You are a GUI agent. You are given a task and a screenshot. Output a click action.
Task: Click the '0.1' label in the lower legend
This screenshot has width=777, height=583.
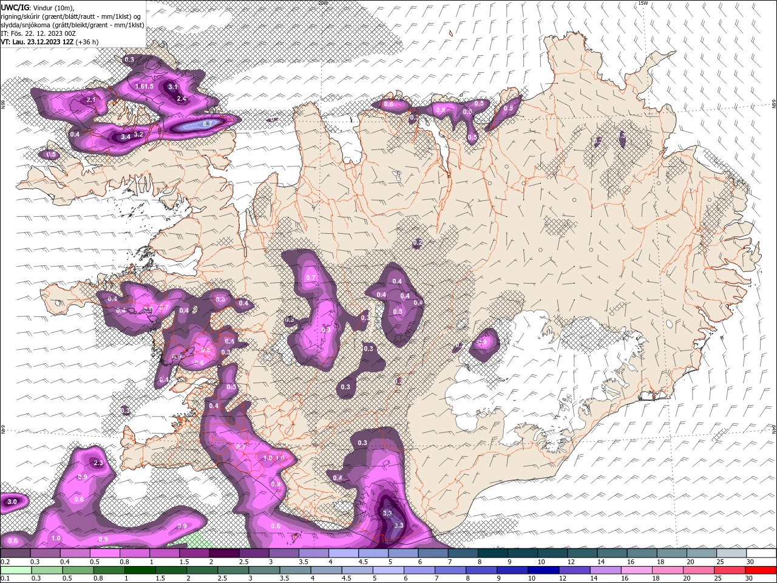click(x=5, y=579)
